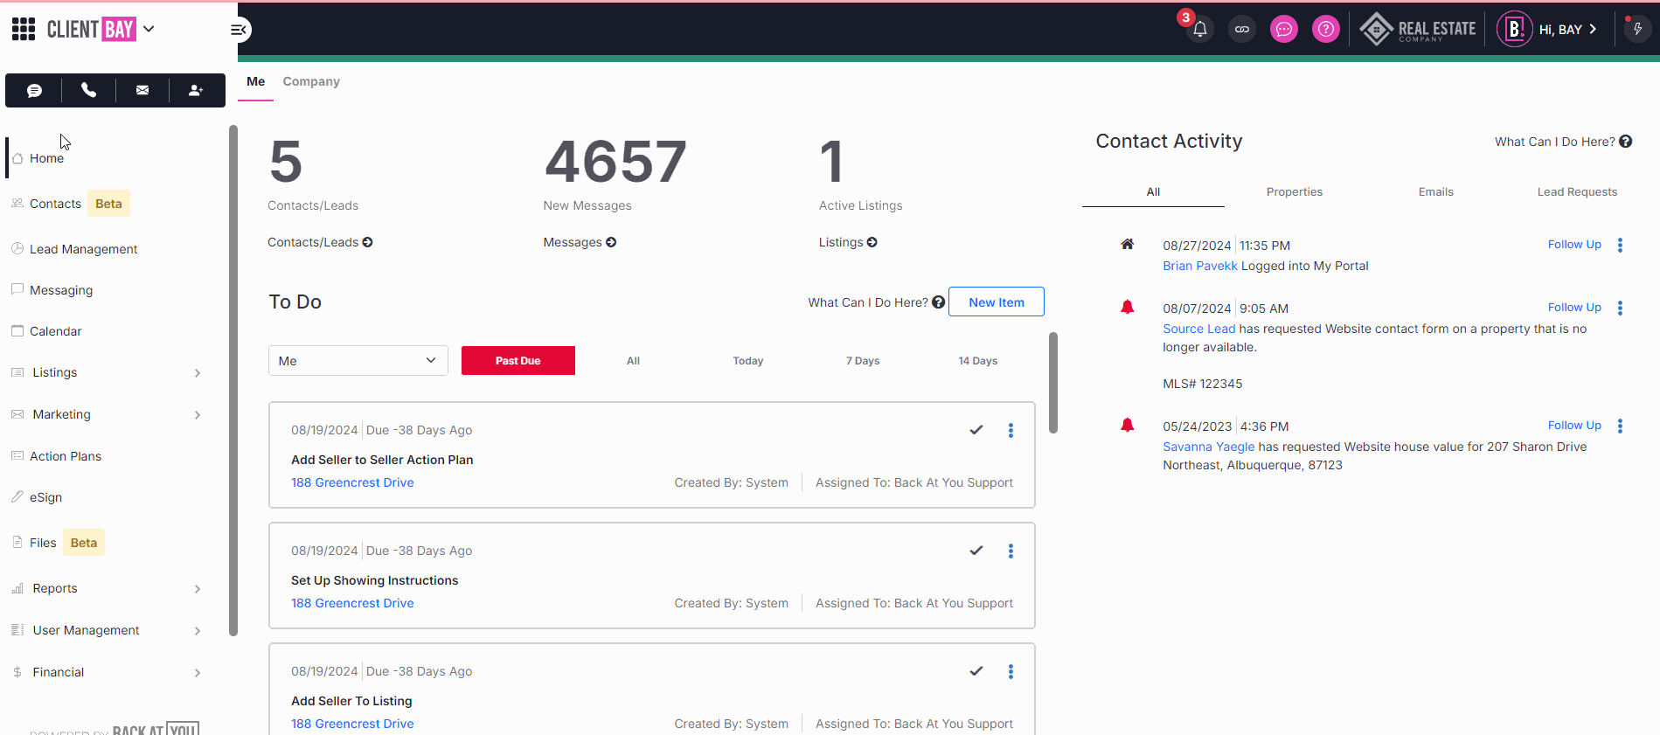The width and height of the screenshot is (1660, 735).
Task: Open Contacts Beta in sidebar
Action: click(x=70, y=204)
